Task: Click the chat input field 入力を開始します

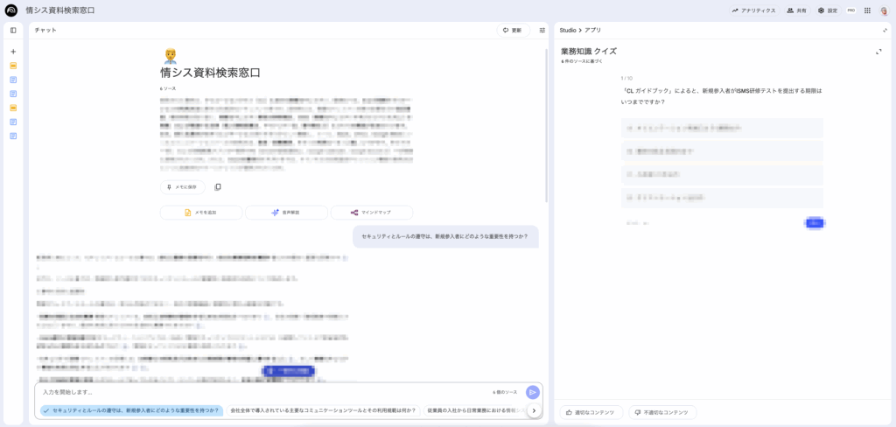Action: [x=262, y=392]
